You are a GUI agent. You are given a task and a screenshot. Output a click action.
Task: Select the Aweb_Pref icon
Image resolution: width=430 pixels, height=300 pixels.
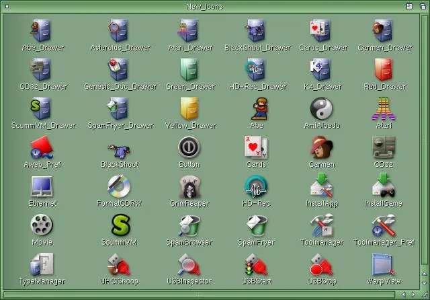(x=42, y=147)
